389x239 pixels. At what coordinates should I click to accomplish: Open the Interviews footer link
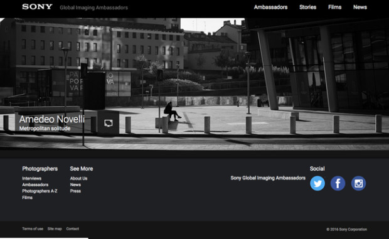(x=32, y=178)
